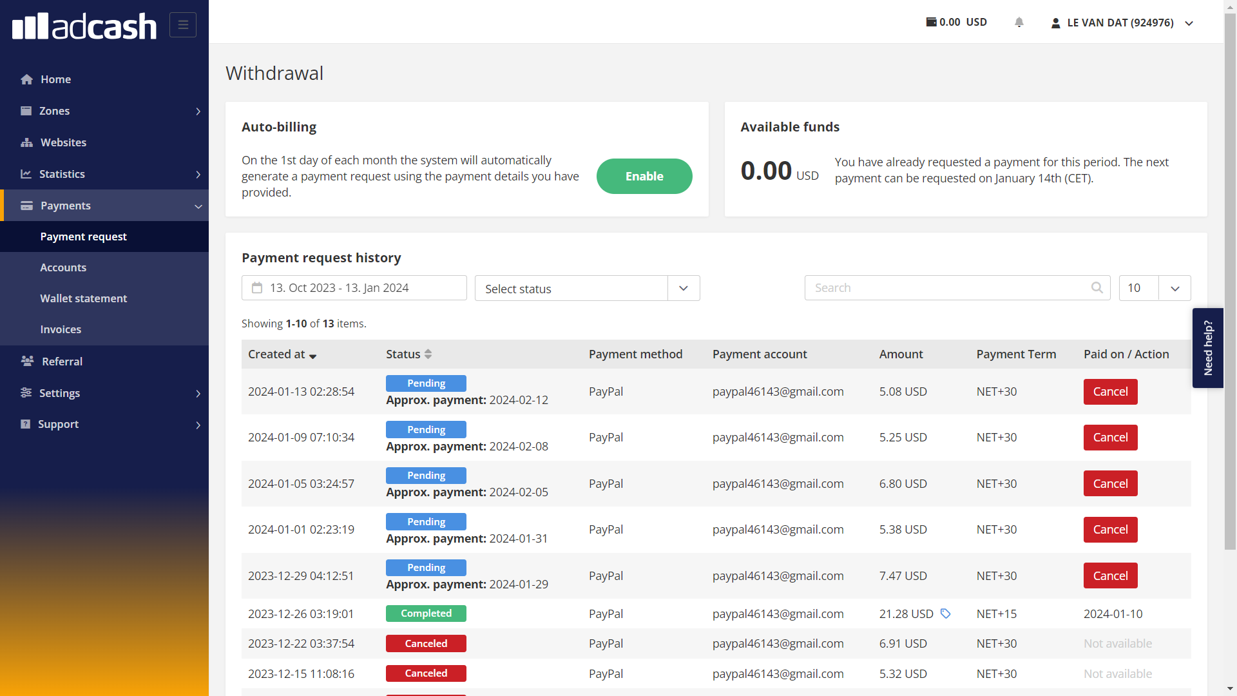Cancel the 5.25 USD payment request

(x=1110, y=438)
